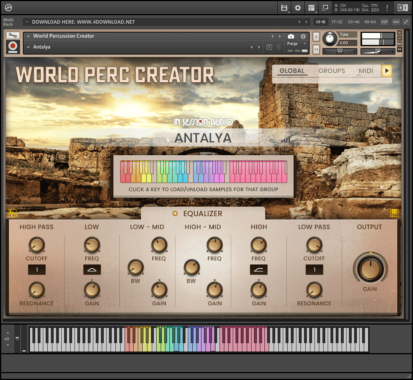Screen dimensions: 413x380
Task: Click the yellow play arrow button
Action: coord(387,71)
